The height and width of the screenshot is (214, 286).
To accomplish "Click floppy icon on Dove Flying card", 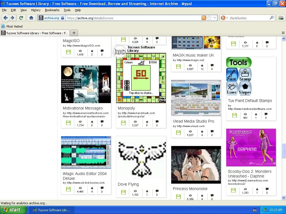I will [123, 192].
